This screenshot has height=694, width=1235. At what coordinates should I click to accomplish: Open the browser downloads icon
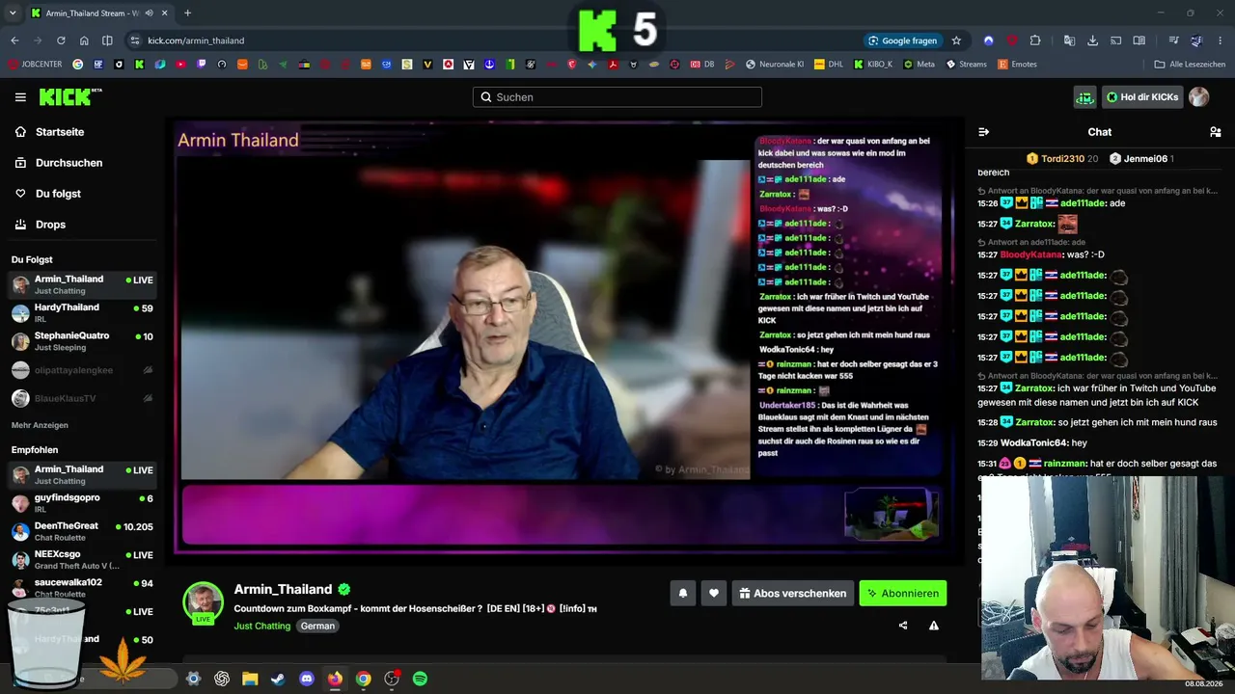pos(1092,40)
